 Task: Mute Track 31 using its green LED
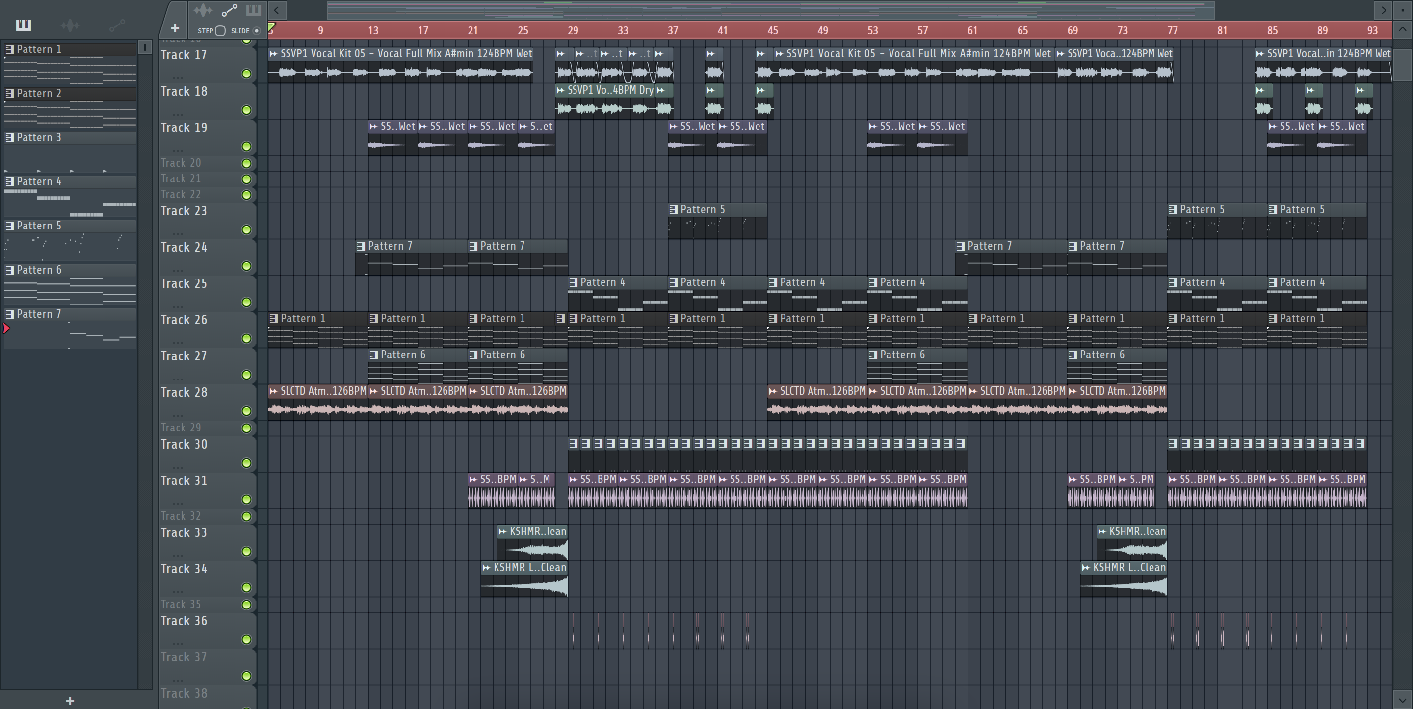[x=247, y=500]
